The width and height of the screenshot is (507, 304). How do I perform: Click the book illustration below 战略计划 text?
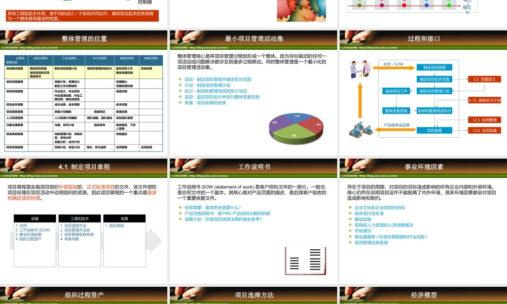coord(304,259)
